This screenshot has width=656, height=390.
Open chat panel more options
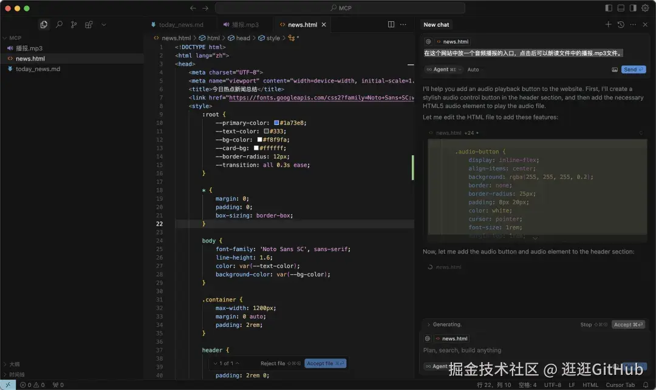tap(633, 25)
